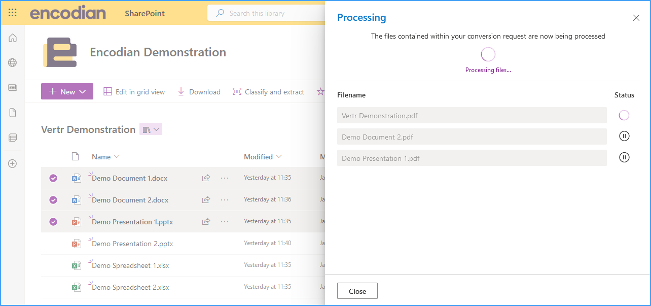Open Demo Spreadsheet 2.xlsx file

click(x=130, y=287)
